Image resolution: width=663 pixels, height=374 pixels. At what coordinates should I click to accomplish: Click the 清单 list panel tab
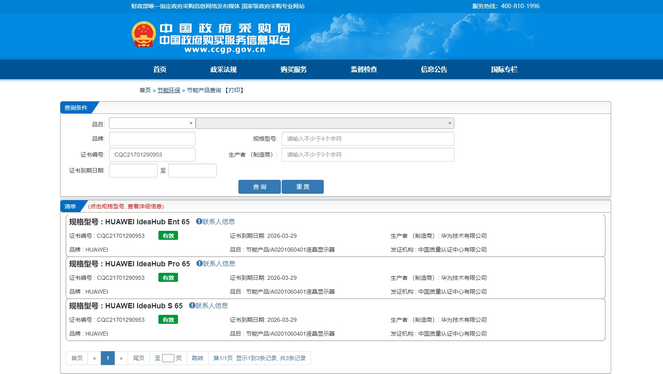tap(71, 206)
